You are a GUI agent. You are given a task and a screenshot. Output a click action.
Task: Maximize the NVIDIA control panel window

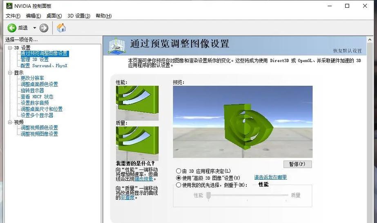pyautogui.click(x=347, y=6)
